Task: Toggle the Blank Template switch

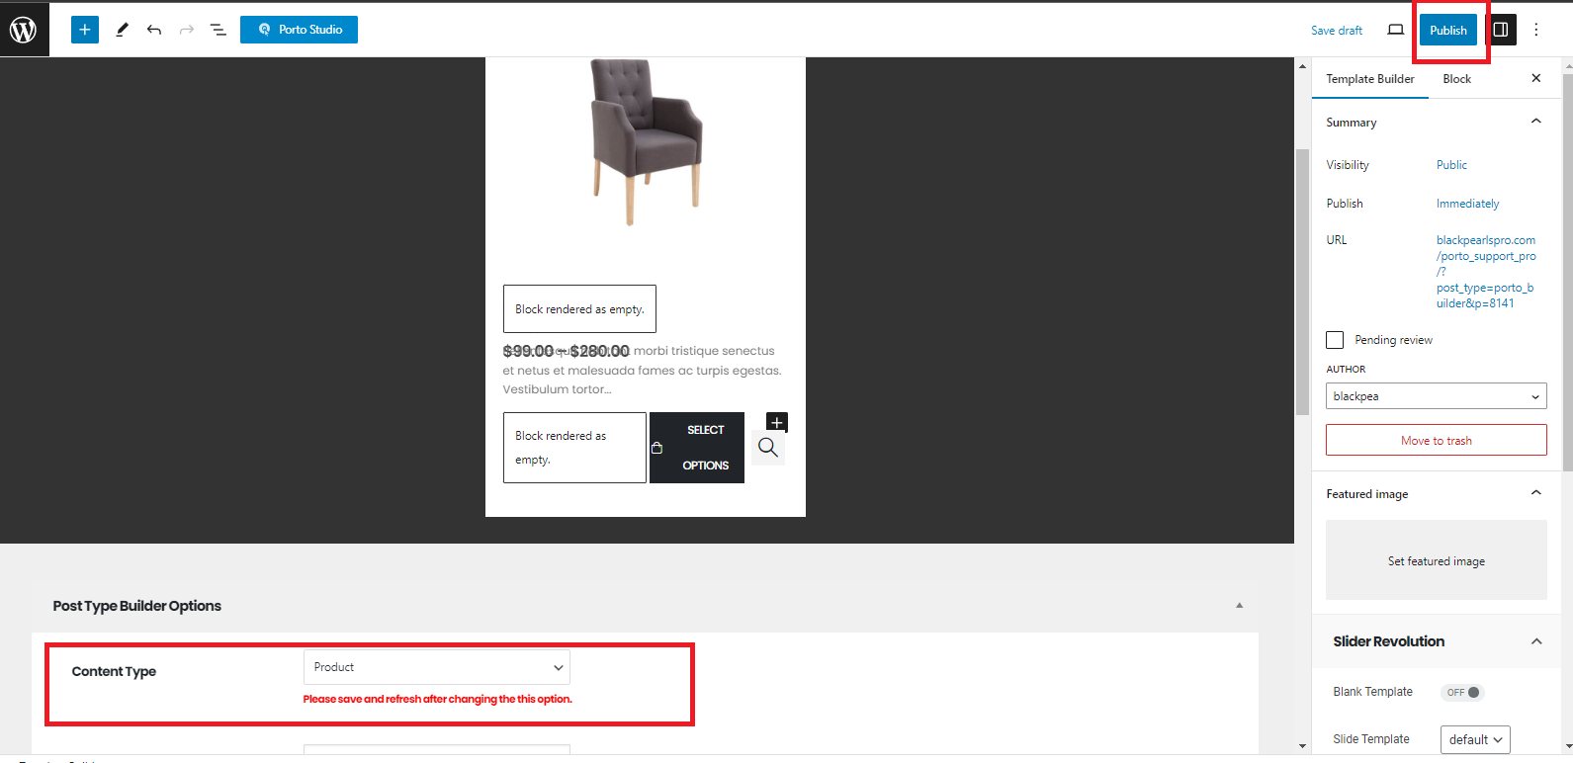Action: 1462,692
